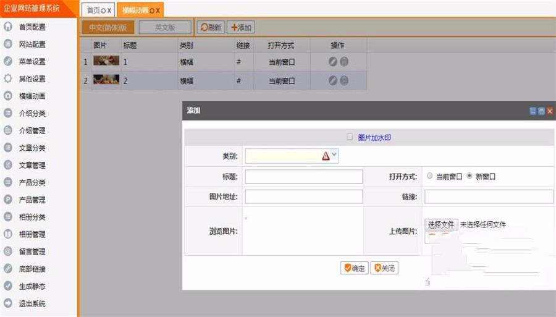Open banner row 1 thumbnail image

pos(106,61)
